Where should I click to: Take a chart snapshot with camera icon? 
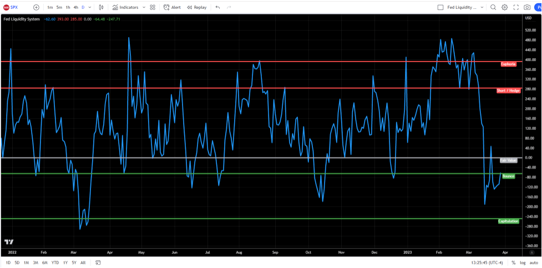[527, 7]
